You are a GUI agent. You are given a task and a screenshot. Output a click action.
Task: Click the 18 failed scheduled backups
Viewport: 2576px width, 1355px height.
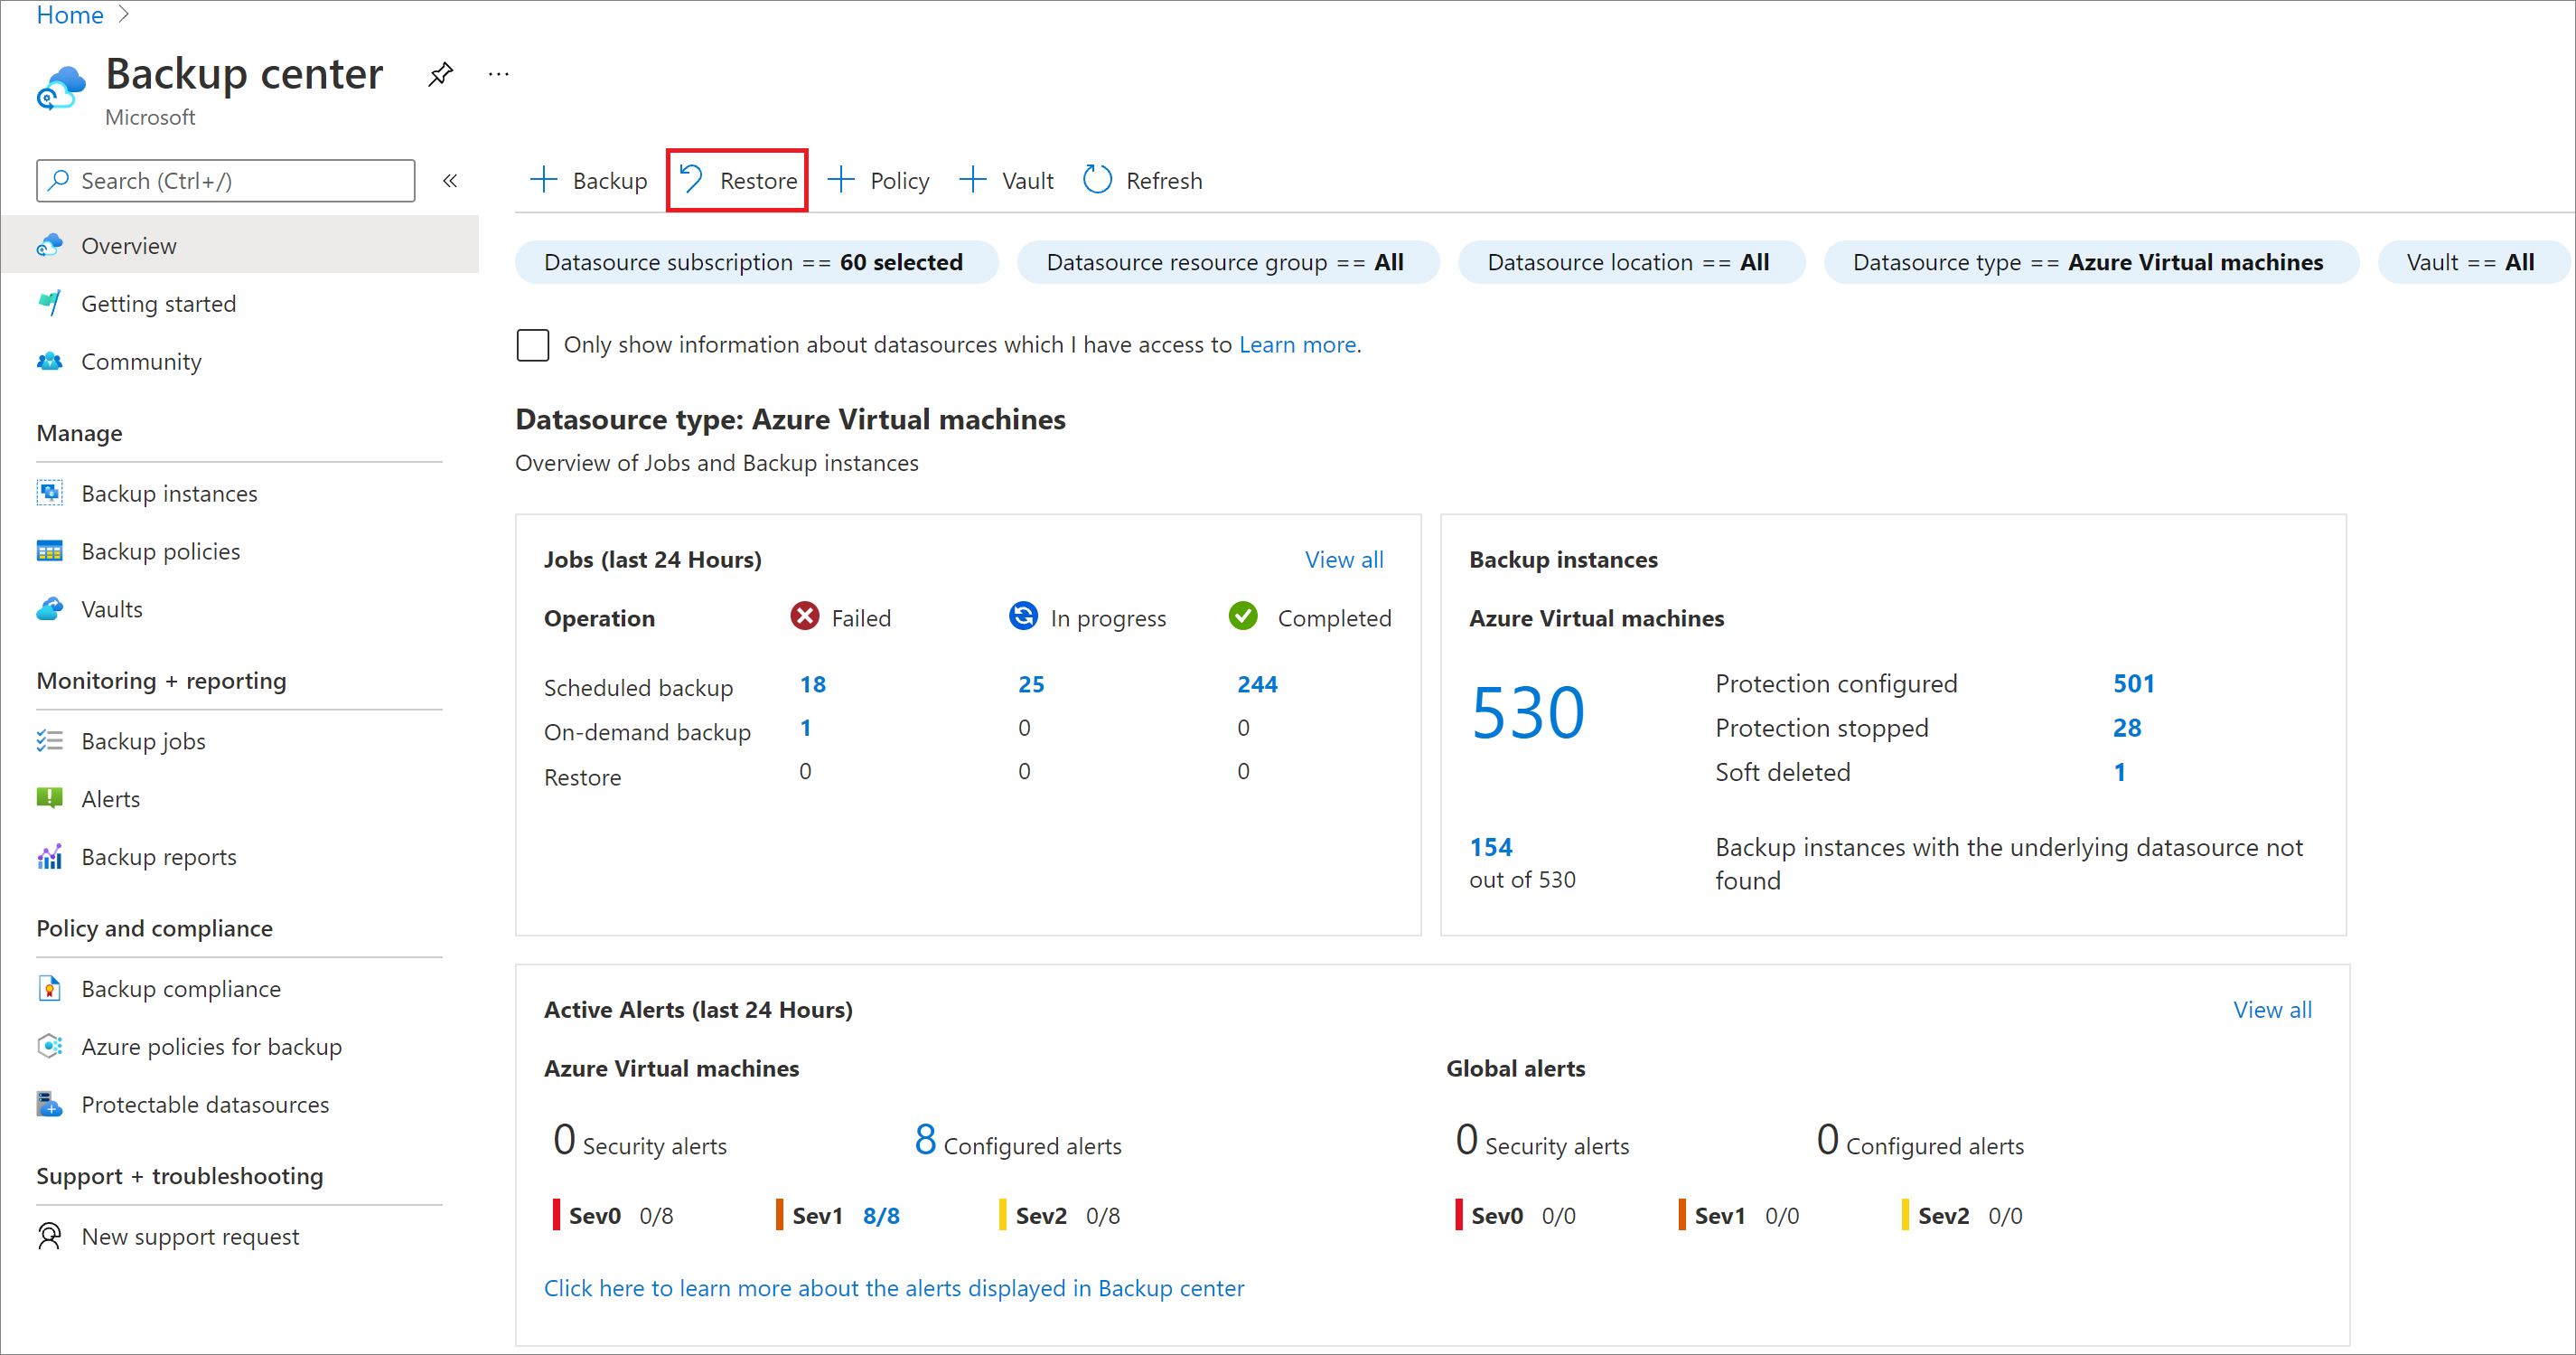tap(806, 683)
